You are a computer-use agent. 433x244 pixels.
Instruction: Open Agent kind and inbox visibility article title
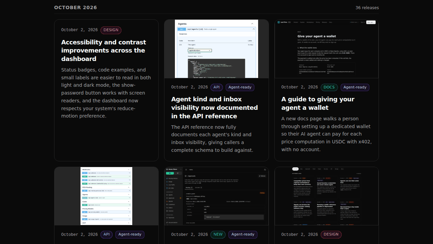tap(214, 107)
